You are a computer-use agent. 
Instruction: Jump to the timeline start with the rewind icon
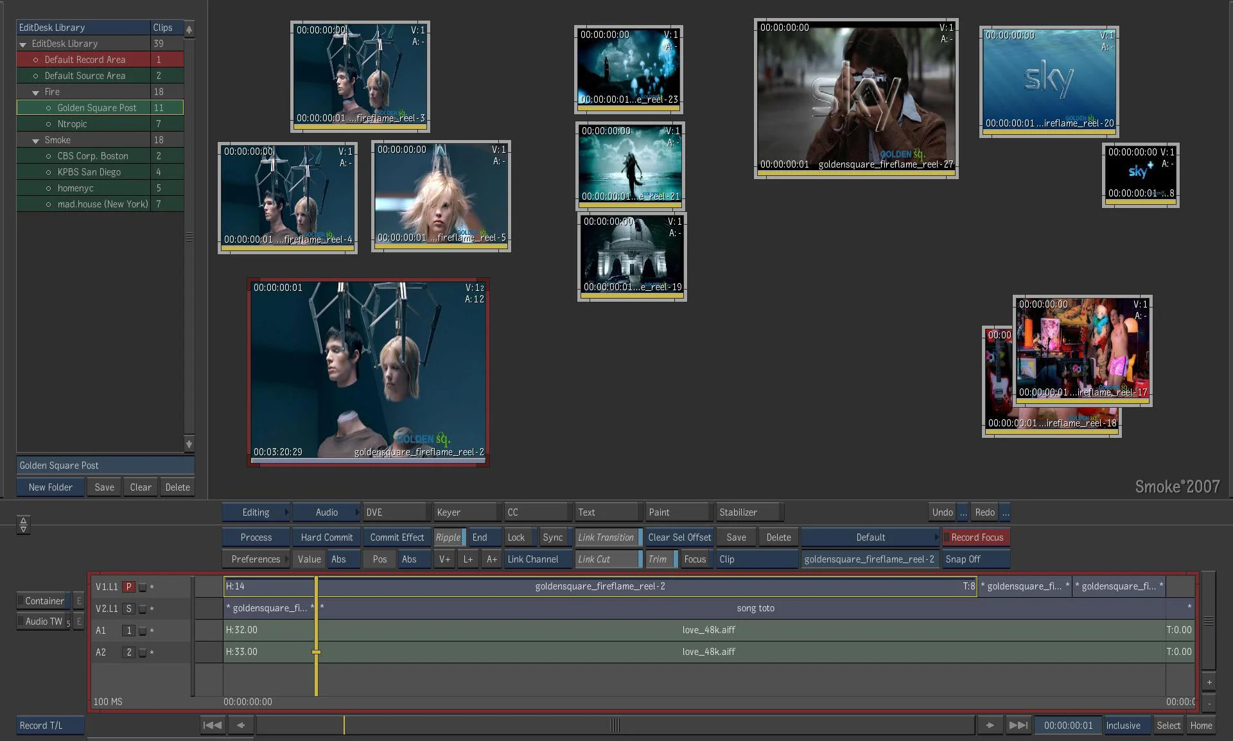pos(213,726)
